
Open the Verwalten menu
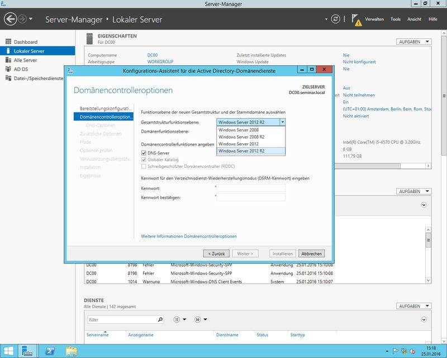click(374, 19)
